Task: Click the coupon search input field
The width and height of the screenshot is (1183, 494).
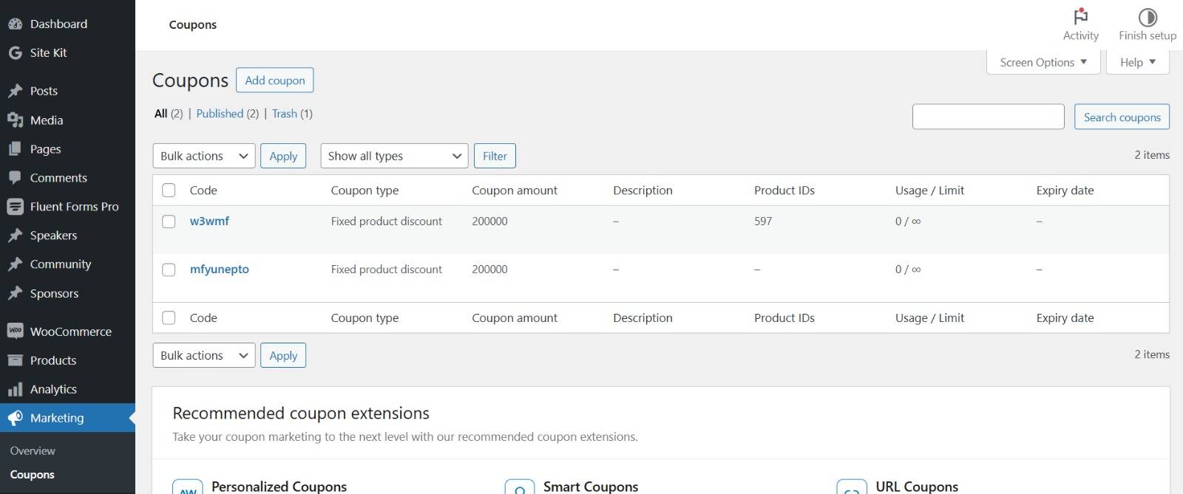Action: coord(988,117)
